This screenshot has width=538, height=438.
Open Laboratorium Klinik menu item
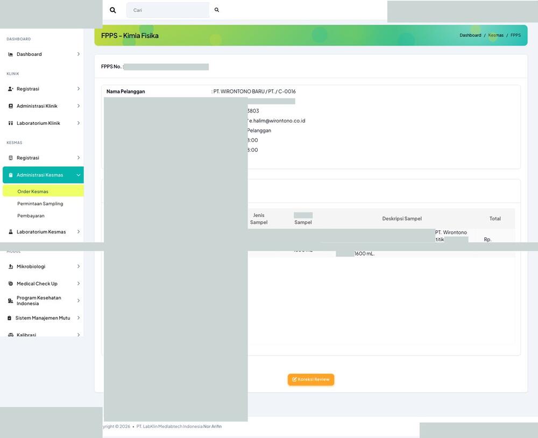point(43,123)
